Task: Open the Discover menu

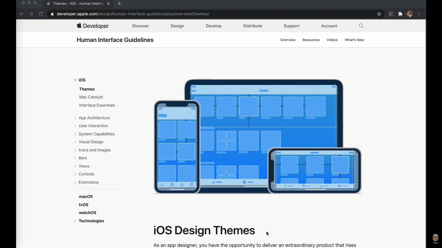Action: [140, 26]
